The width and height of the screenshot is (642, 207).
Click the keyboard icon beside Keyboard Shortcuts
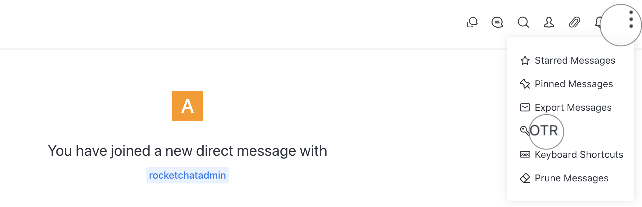coord(525,154)
